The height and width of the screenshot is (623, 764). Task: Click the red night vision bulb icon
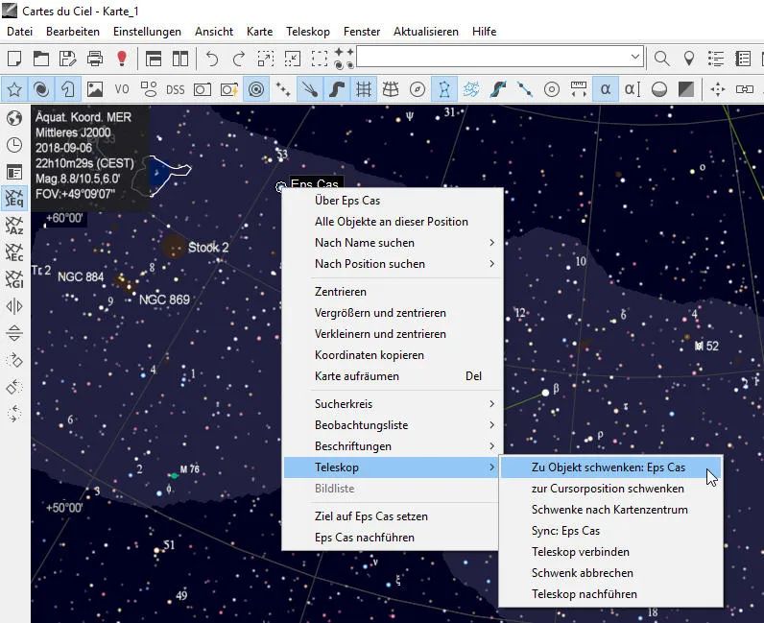[122, 59]
